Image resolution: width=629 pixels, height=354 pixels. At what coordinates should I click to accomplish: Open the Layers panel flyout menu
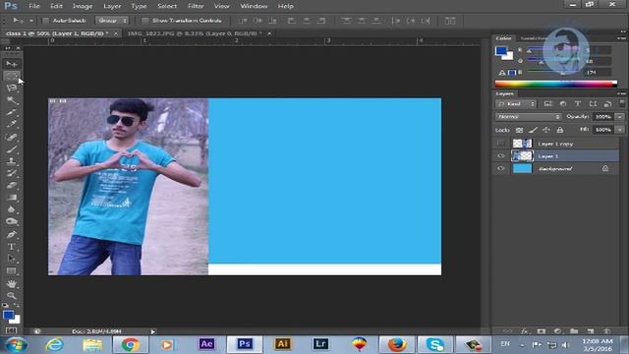click(621, 93)
